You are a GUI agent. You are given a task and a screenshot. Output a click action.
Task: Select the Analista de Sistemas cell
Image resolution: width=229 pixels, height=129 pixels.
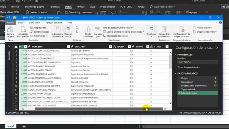tap(91, 51)
